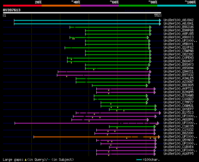Click the cyan 100char scale legend bar
This screenshot has height=162, width=199.
tap(139, 160)
